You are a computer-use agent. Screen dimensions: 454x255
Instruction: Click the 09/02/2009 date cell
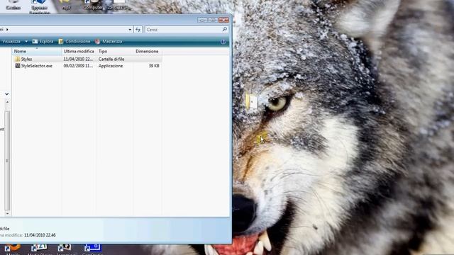(78, 66)
